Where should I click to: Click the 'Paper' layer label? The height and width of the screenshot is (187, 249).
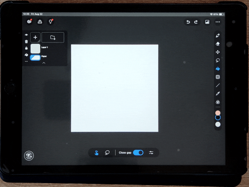pos(44,56)
